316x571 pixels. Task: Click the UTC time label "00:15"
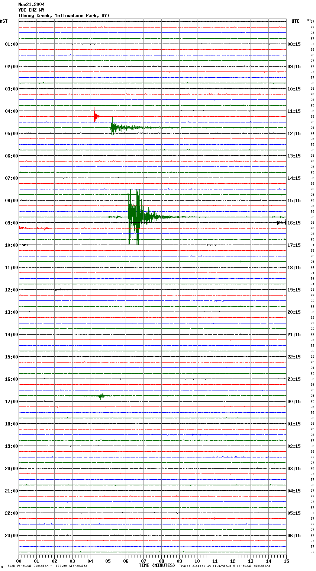click(294, 402)
